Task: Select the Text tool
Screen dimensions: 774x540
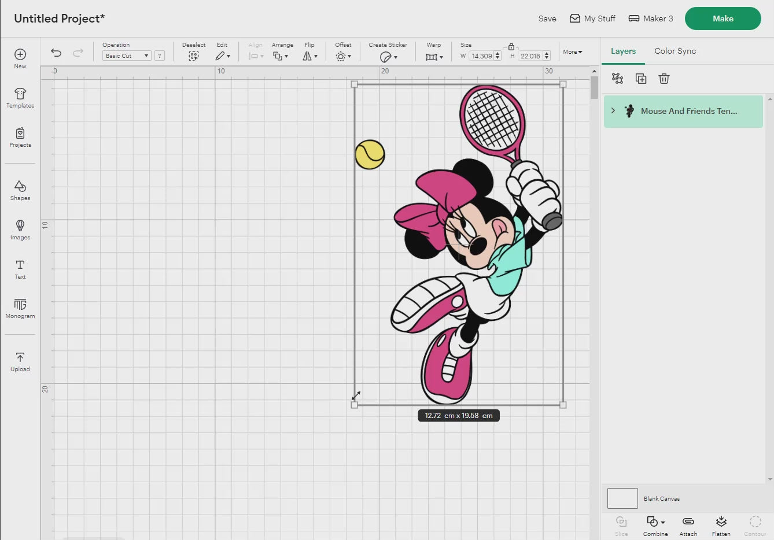Action: tap(20, 269)
